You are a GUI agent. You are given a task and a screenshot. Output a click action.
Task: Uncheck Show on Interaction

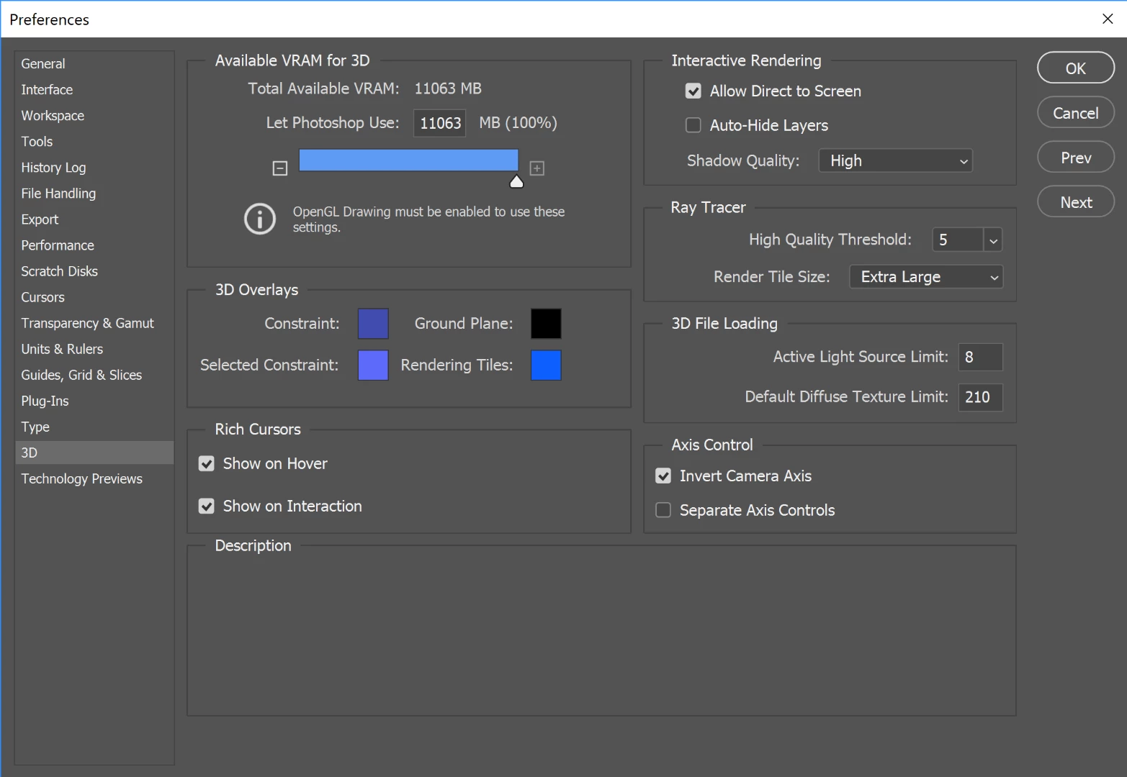point(207,506)
